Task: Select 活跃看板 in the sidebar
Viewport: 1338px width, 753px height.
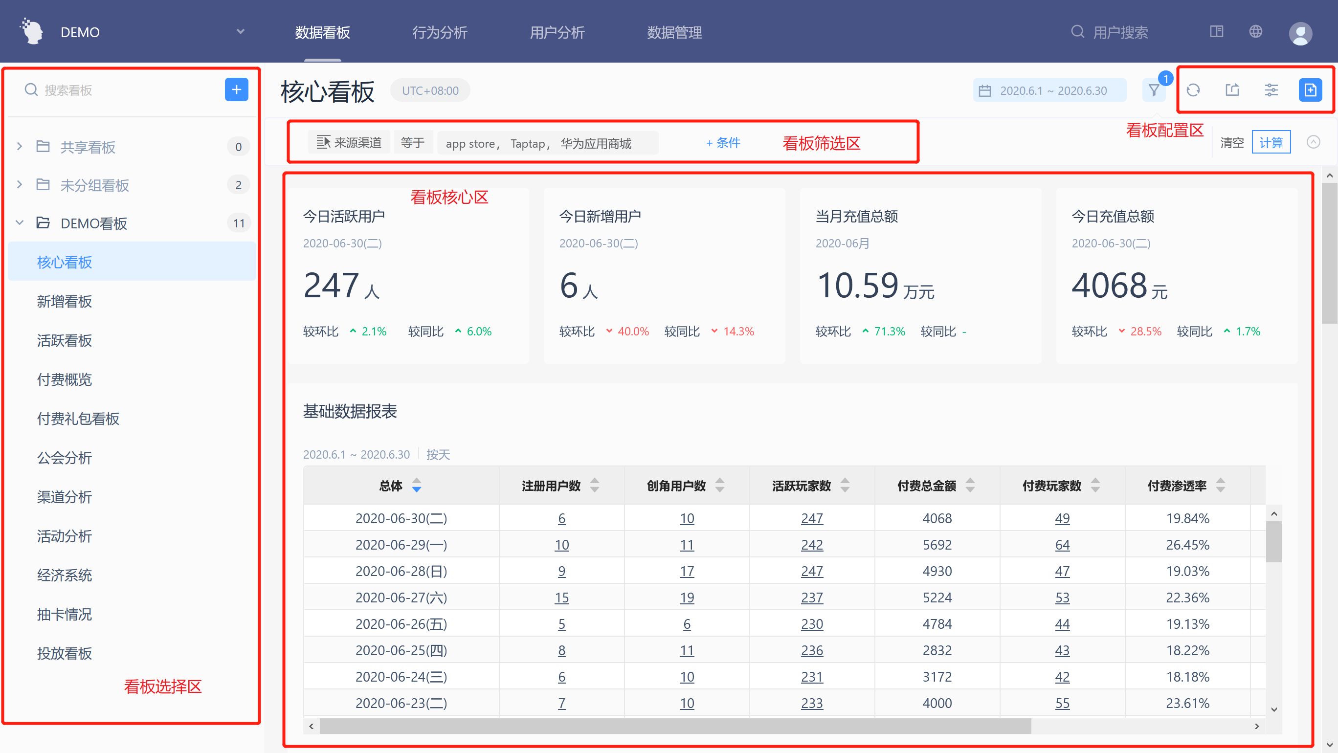Action: click(x=132, y=340)
